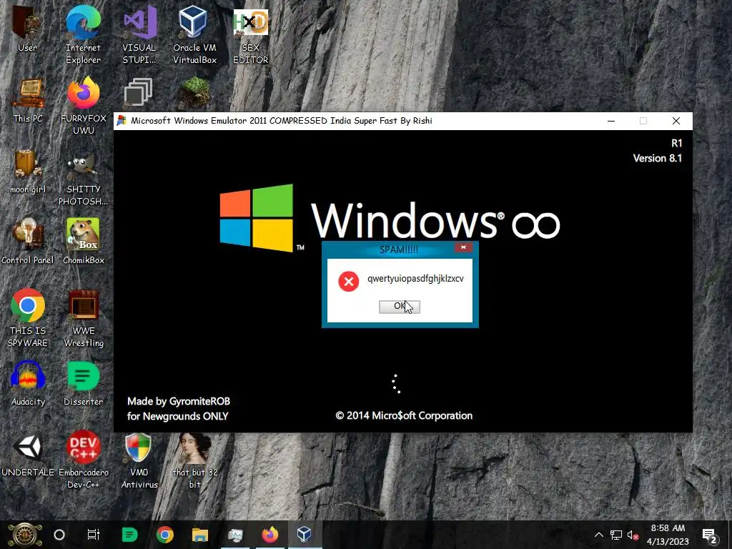Open the clock showing 8:58 AM

(668, 535)
